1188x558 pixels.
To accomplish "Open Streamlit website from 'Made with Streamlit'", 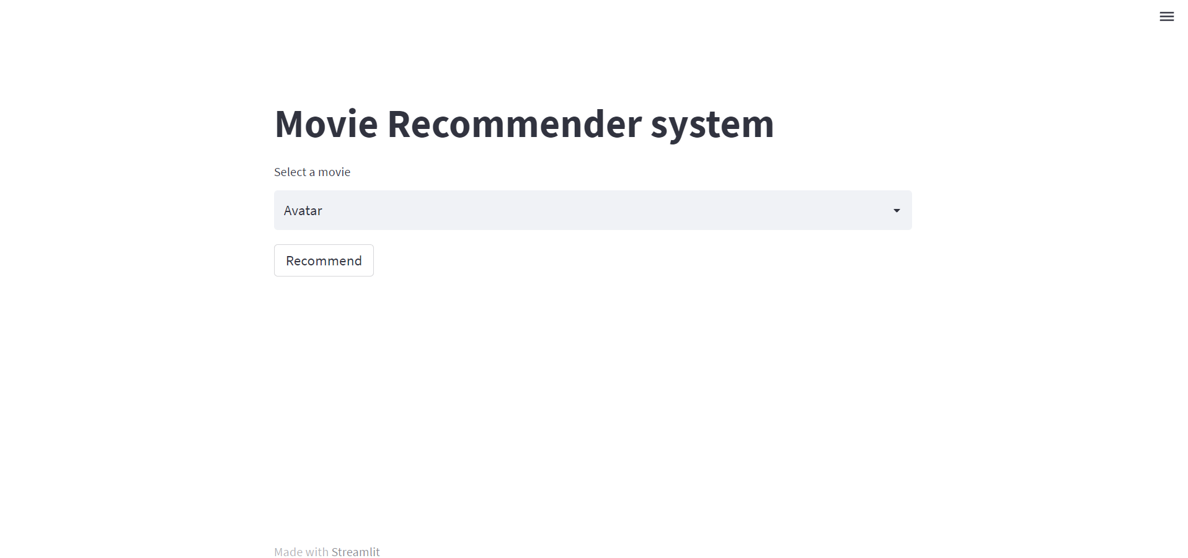I will 356,551.
